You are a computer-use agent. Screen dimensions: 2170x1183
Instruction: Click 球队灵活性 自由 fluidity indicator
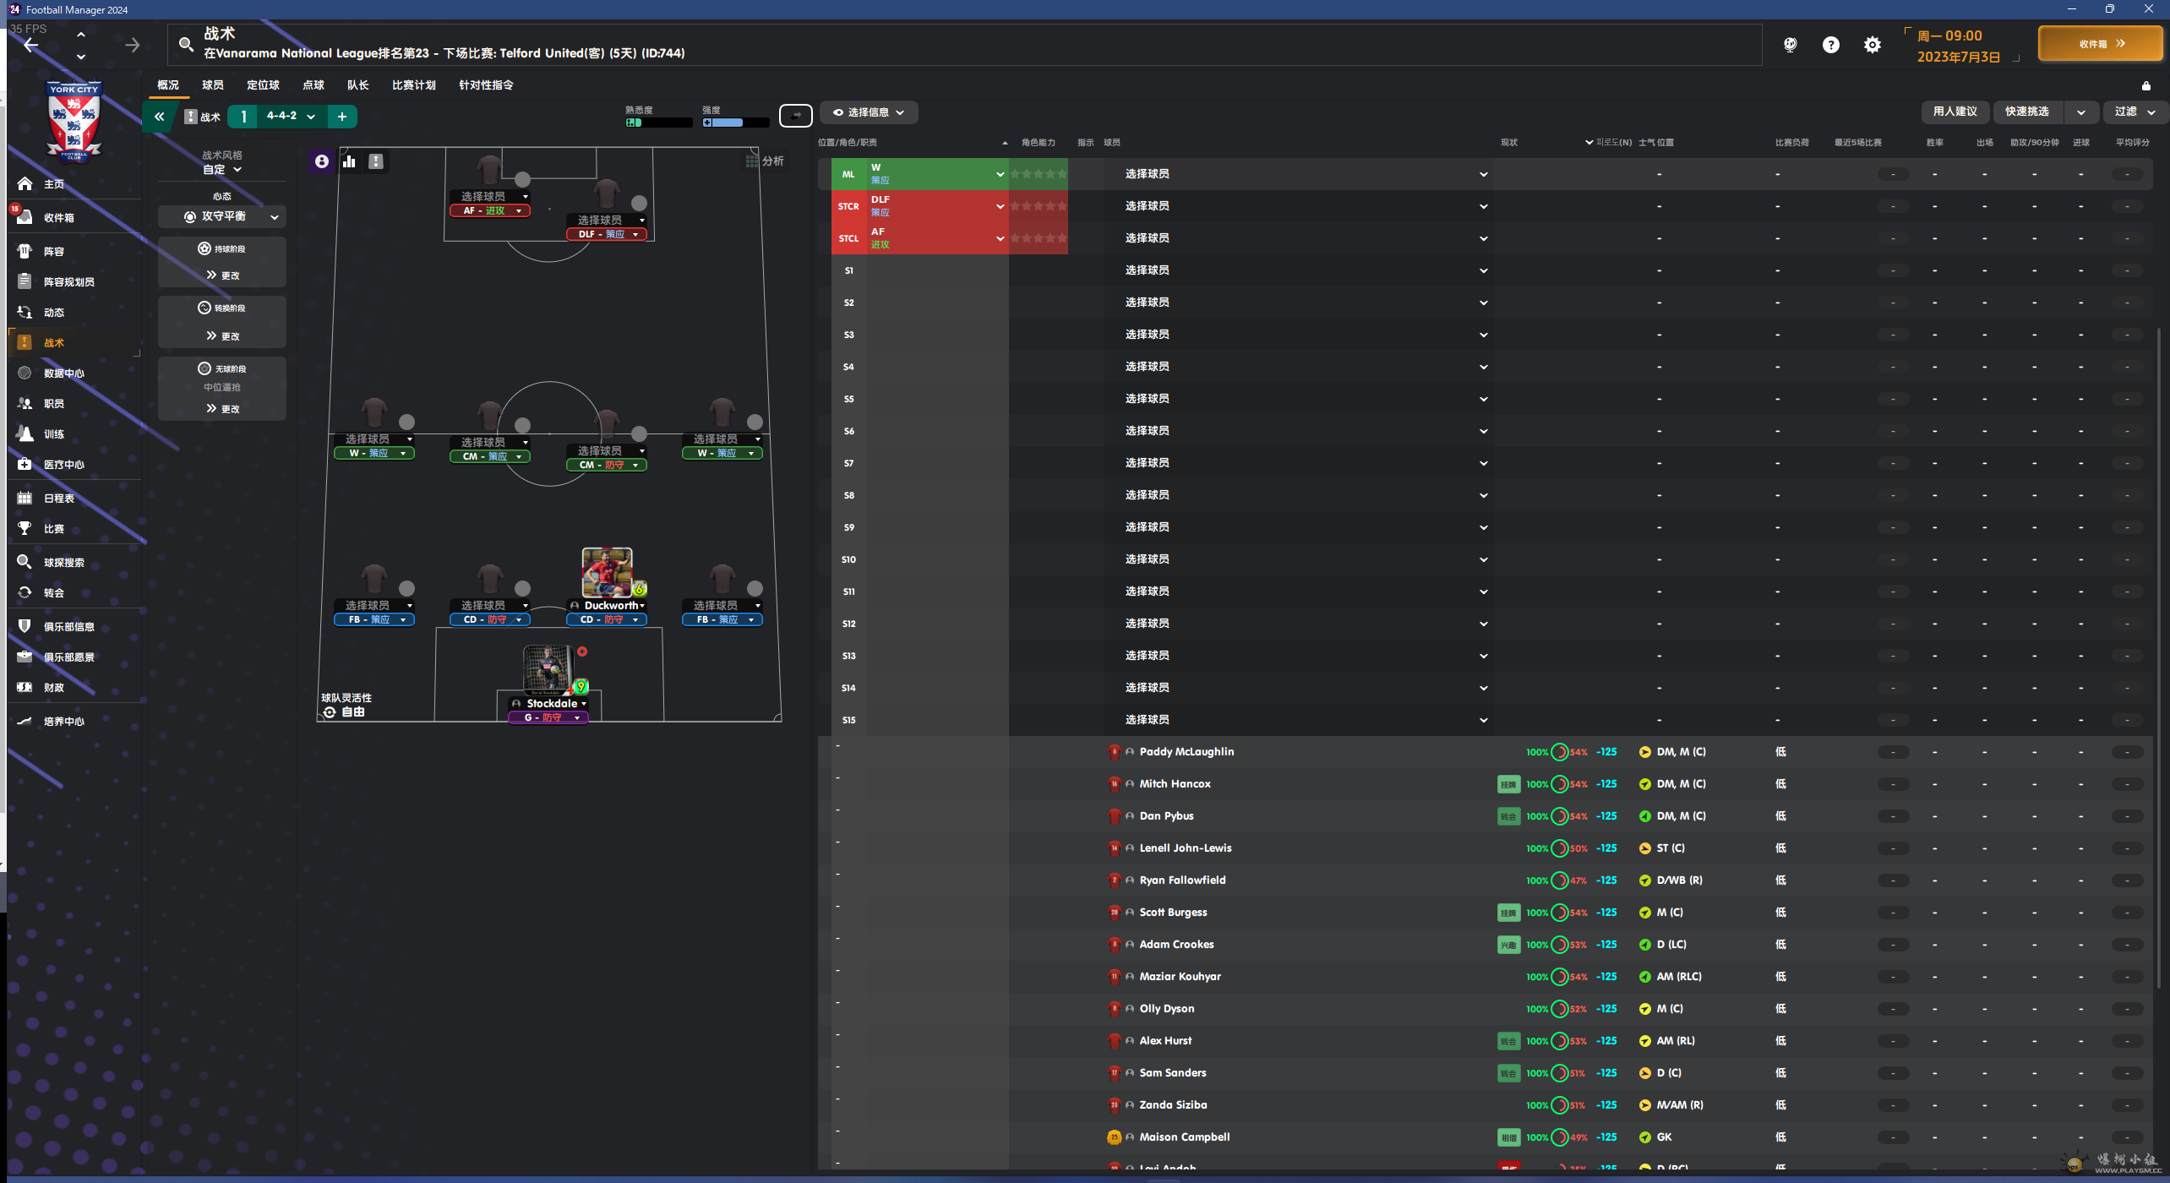pos(346,706)
